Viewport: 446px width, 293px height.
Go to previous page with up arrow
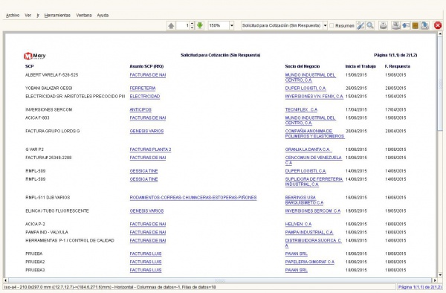171,25
